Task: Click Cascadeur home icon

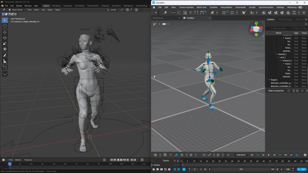Action: tap(154, 7)
